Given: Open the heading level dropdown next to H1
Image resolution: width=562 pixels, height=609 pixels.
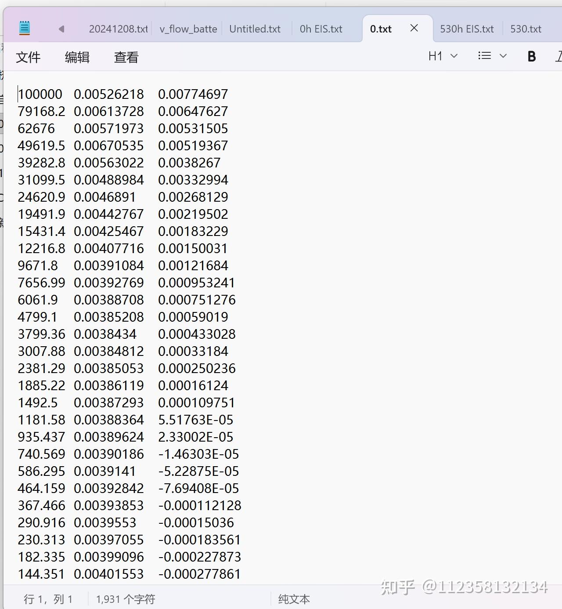Looking at the screenshot, I should point(454,56).
